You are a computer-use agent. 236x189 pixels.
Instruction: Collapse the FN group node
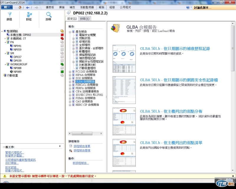pos(5,42)
